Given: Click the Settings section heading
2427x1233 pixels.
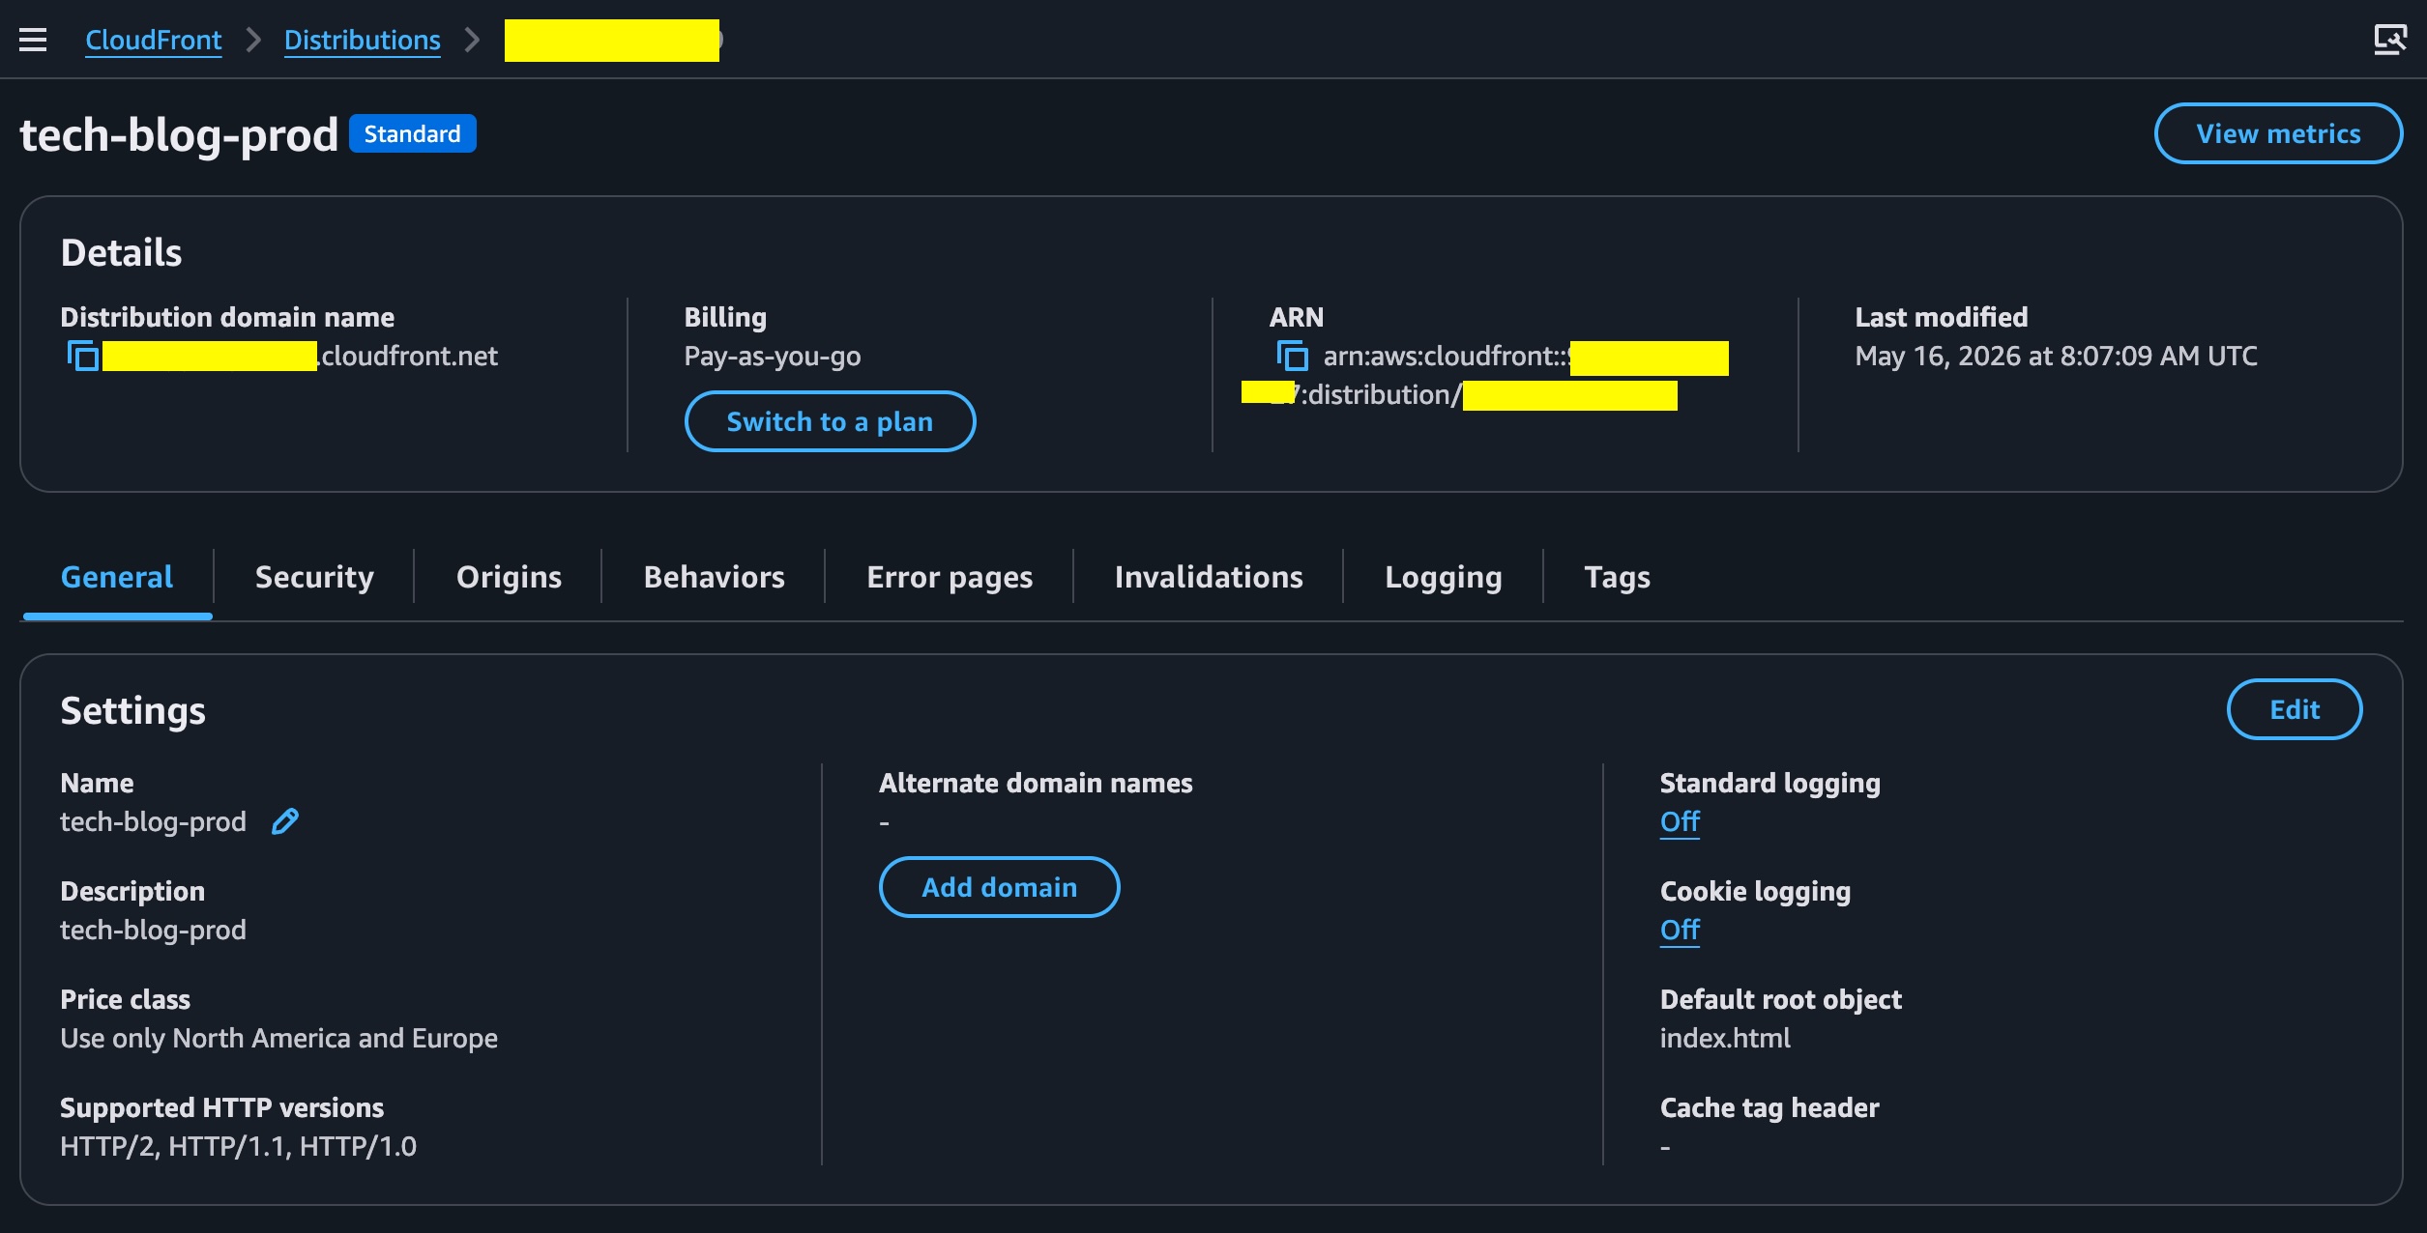Looking at the screenshot, I should [x=132, y=710].
